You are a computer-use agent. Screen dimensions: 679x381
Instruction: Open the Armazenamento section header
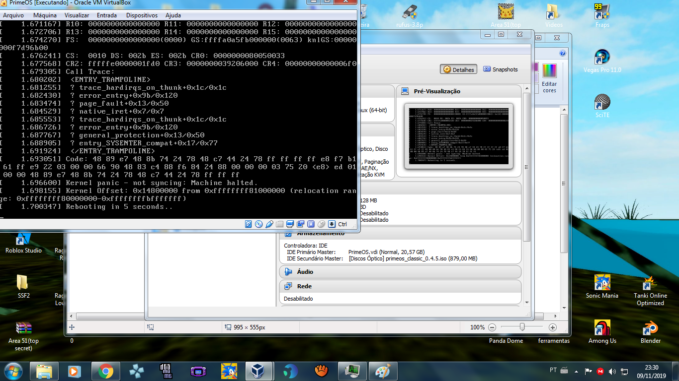coord(400,233)
